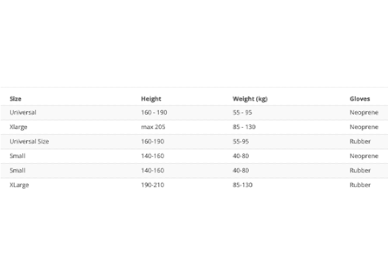Click the 55 - 95 weight cell
388x279 pixels.
pyautogui.click(x=242, y=113)
